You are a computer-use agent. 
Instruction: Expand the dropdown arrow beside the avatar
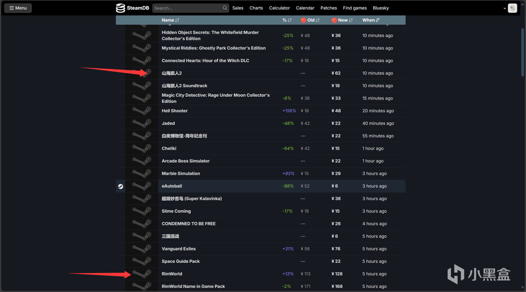tap(505, 8)
